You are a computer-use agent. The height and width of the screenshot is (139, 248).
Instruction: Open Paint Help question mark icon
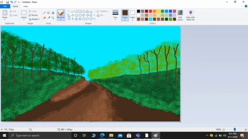pyautogui.click(x=246, y=6)
